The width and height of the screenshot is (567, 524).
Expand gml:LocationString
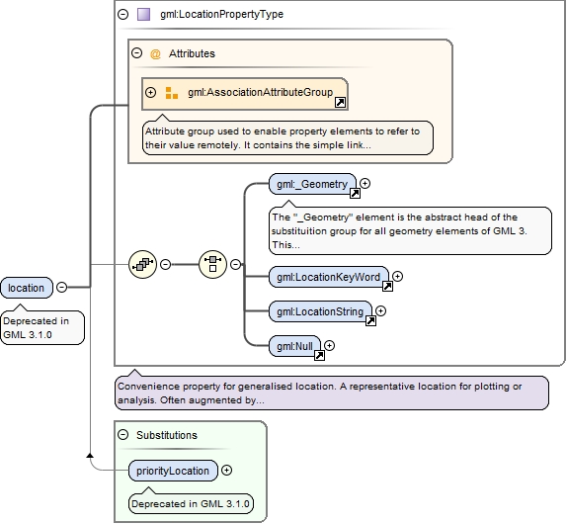[x=380, y=310]
